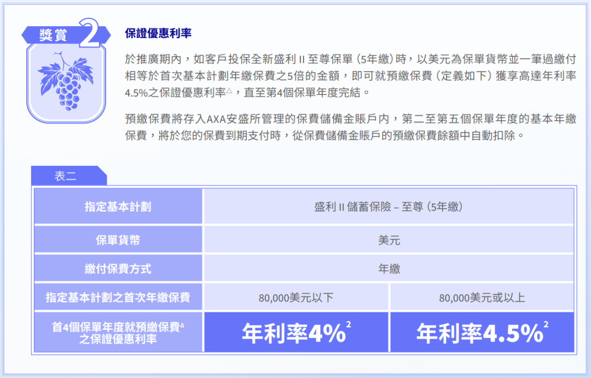Click the grapes illustration icon

coord(66,83)
